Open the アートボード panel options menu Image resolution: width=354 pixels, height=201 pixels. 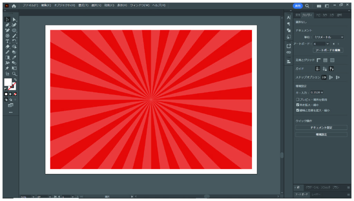point(348,194)
